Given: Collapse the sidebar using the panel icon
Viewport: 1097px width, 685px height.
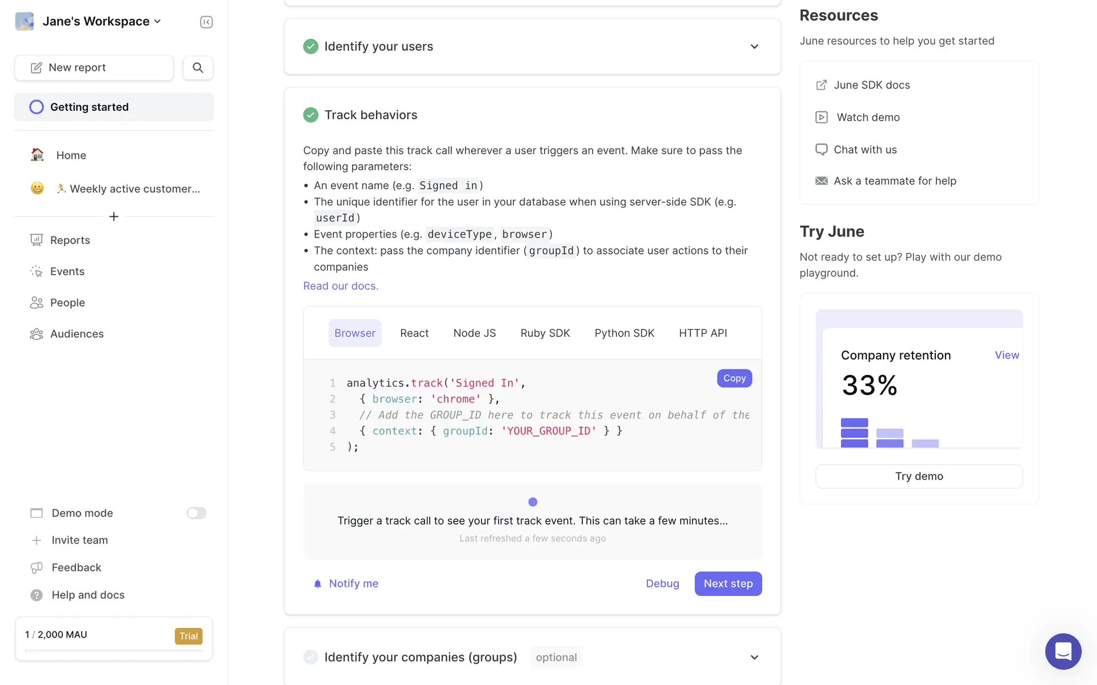Looking at the screenshot, I should [206, 22].
